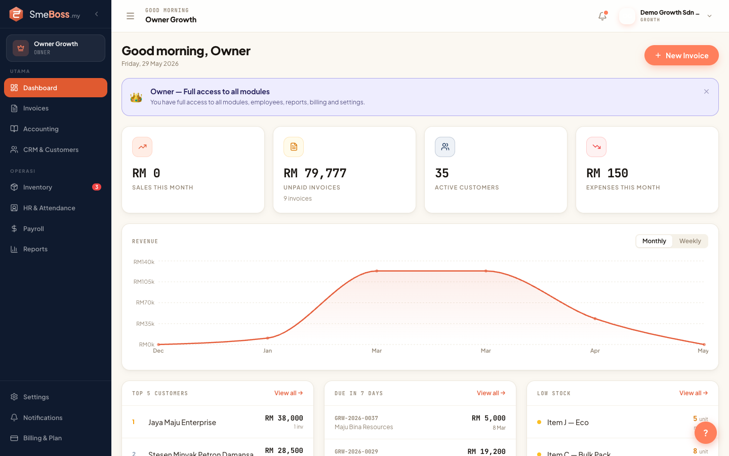
Task: Open the Owner Growth role card
Action: coord(56,48)
